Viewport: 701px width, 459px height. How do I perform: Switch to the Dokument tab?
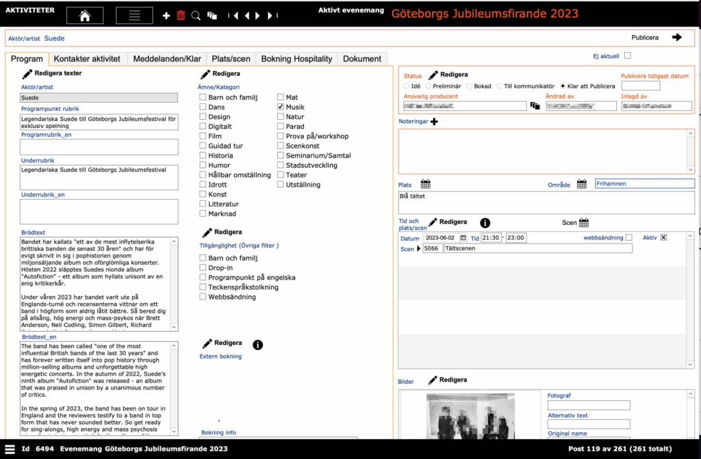point(362,59)
